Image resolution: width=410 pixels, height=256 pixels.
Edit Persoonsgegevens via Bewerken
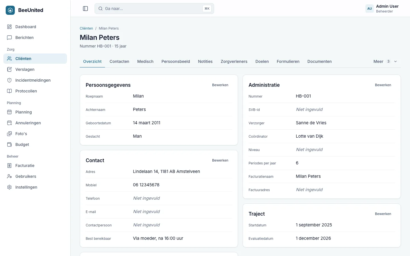(220, 85)
